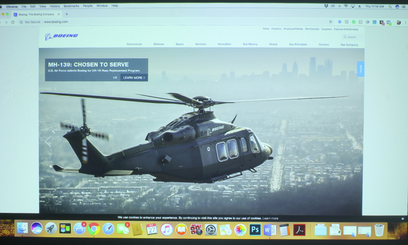408x245 pixels.
Task: Go to previous slide with left arrow
Action: (x=48, y=141)
